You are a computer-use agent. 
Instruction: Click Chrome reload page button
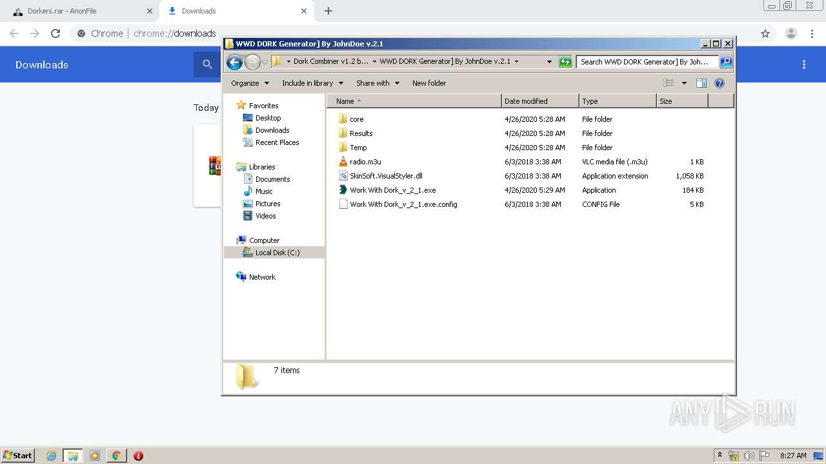click(x=55, y=34)
